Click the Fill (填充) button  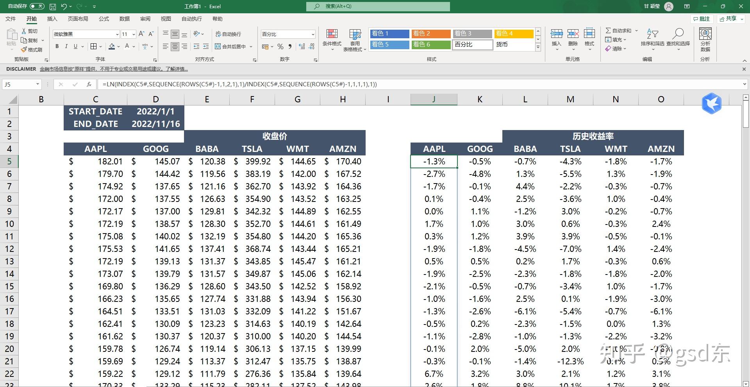coord(615,39)
